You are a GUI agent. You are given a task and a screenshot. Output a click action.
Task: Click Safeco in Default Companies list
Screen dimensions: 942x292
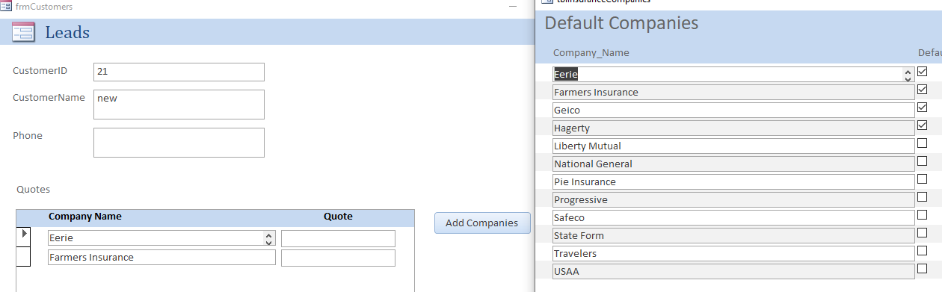[734, 218]
